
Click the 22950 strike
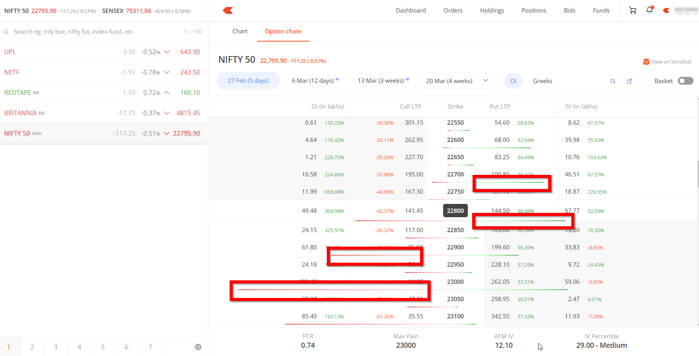[455, 265]
